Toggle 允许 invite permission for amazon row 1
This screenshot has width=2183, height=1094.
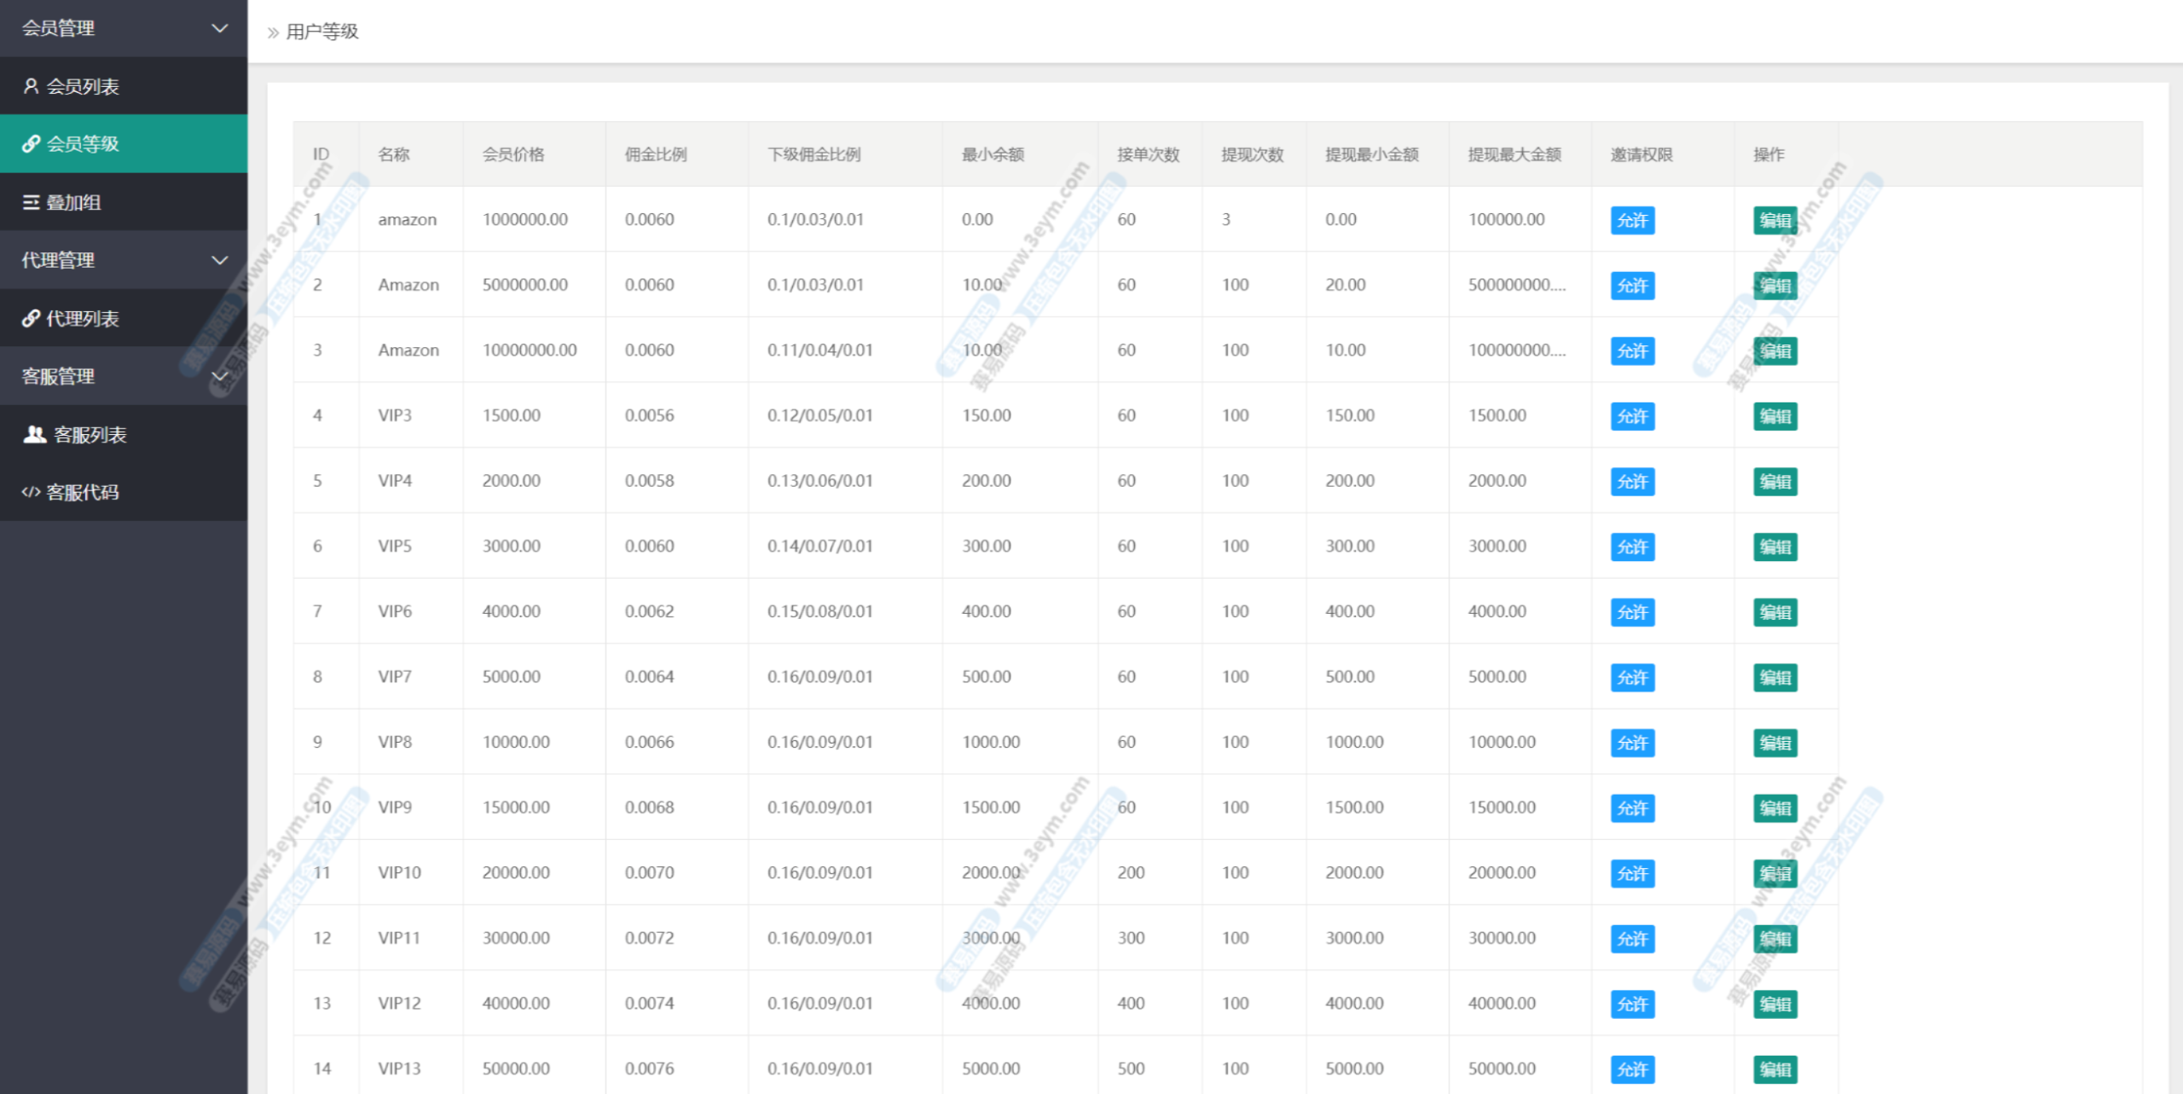pos(1632,220)
